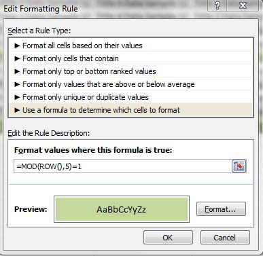Image resolution: width=263 pixels, height=256 pixels.
Task: Choose 'Format only values that are above or below average'
Action: 130,84
